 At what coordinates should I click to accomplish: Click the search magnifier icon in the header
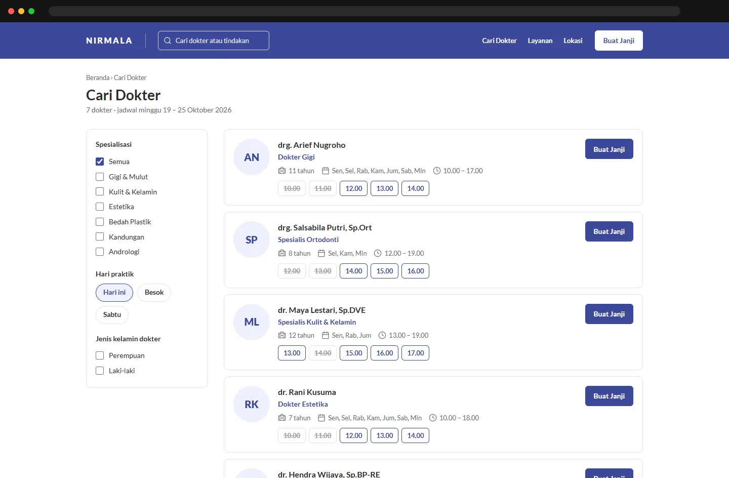coord(168,41)
